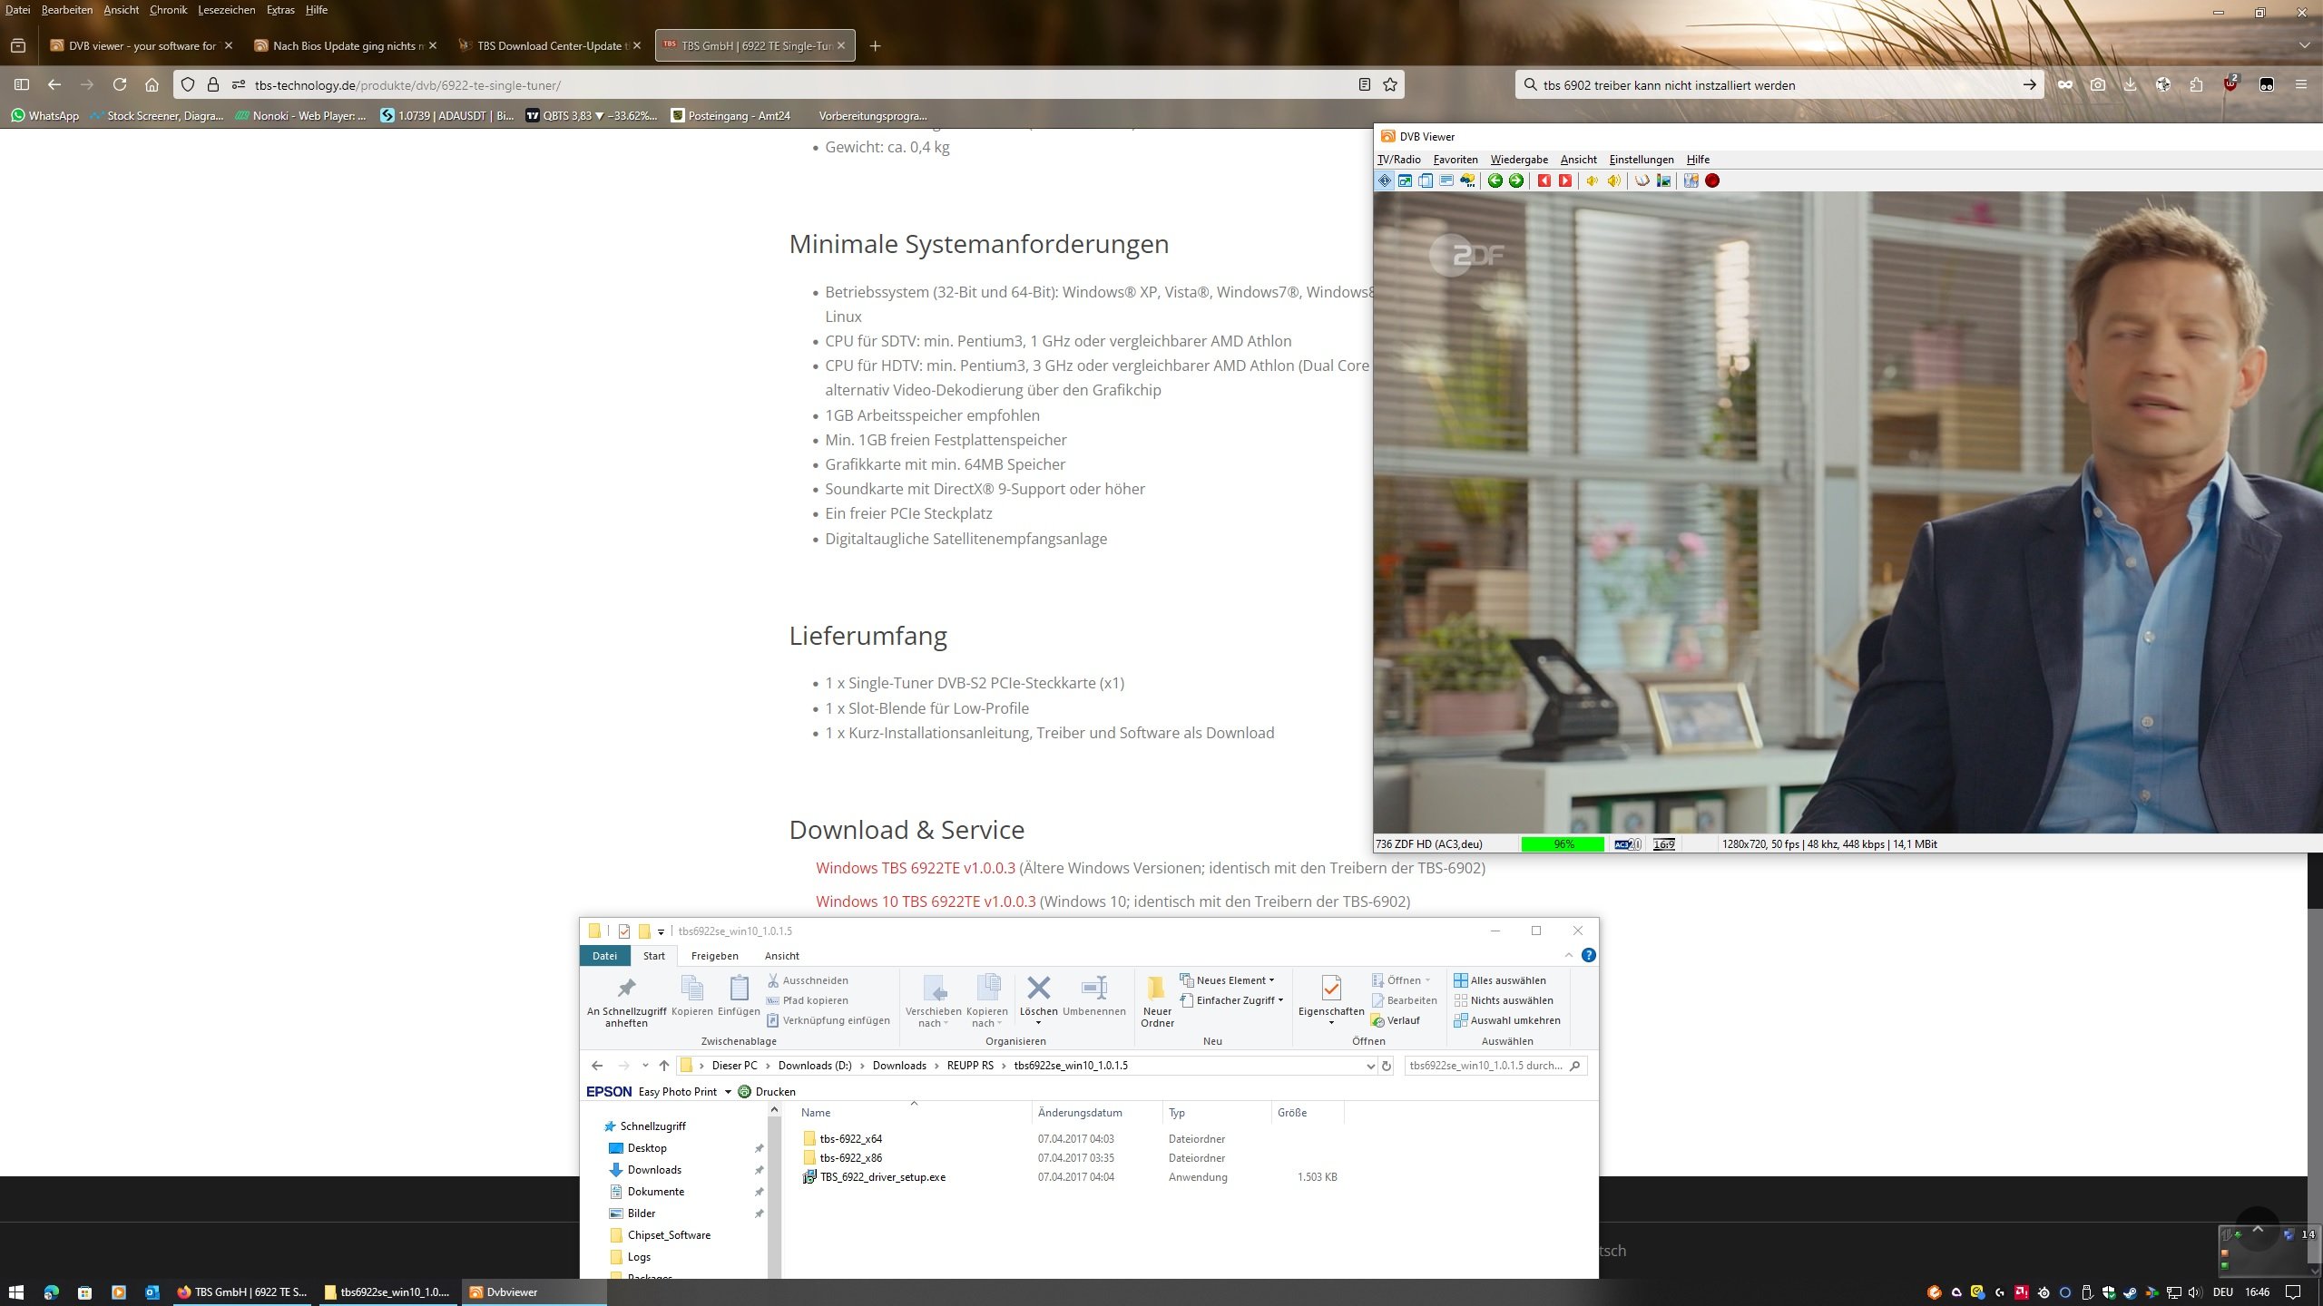Toggle the 16:9 aspect ratio indicator
The width and height of the screenshot is (2323, 1306).
(1664, 843)
